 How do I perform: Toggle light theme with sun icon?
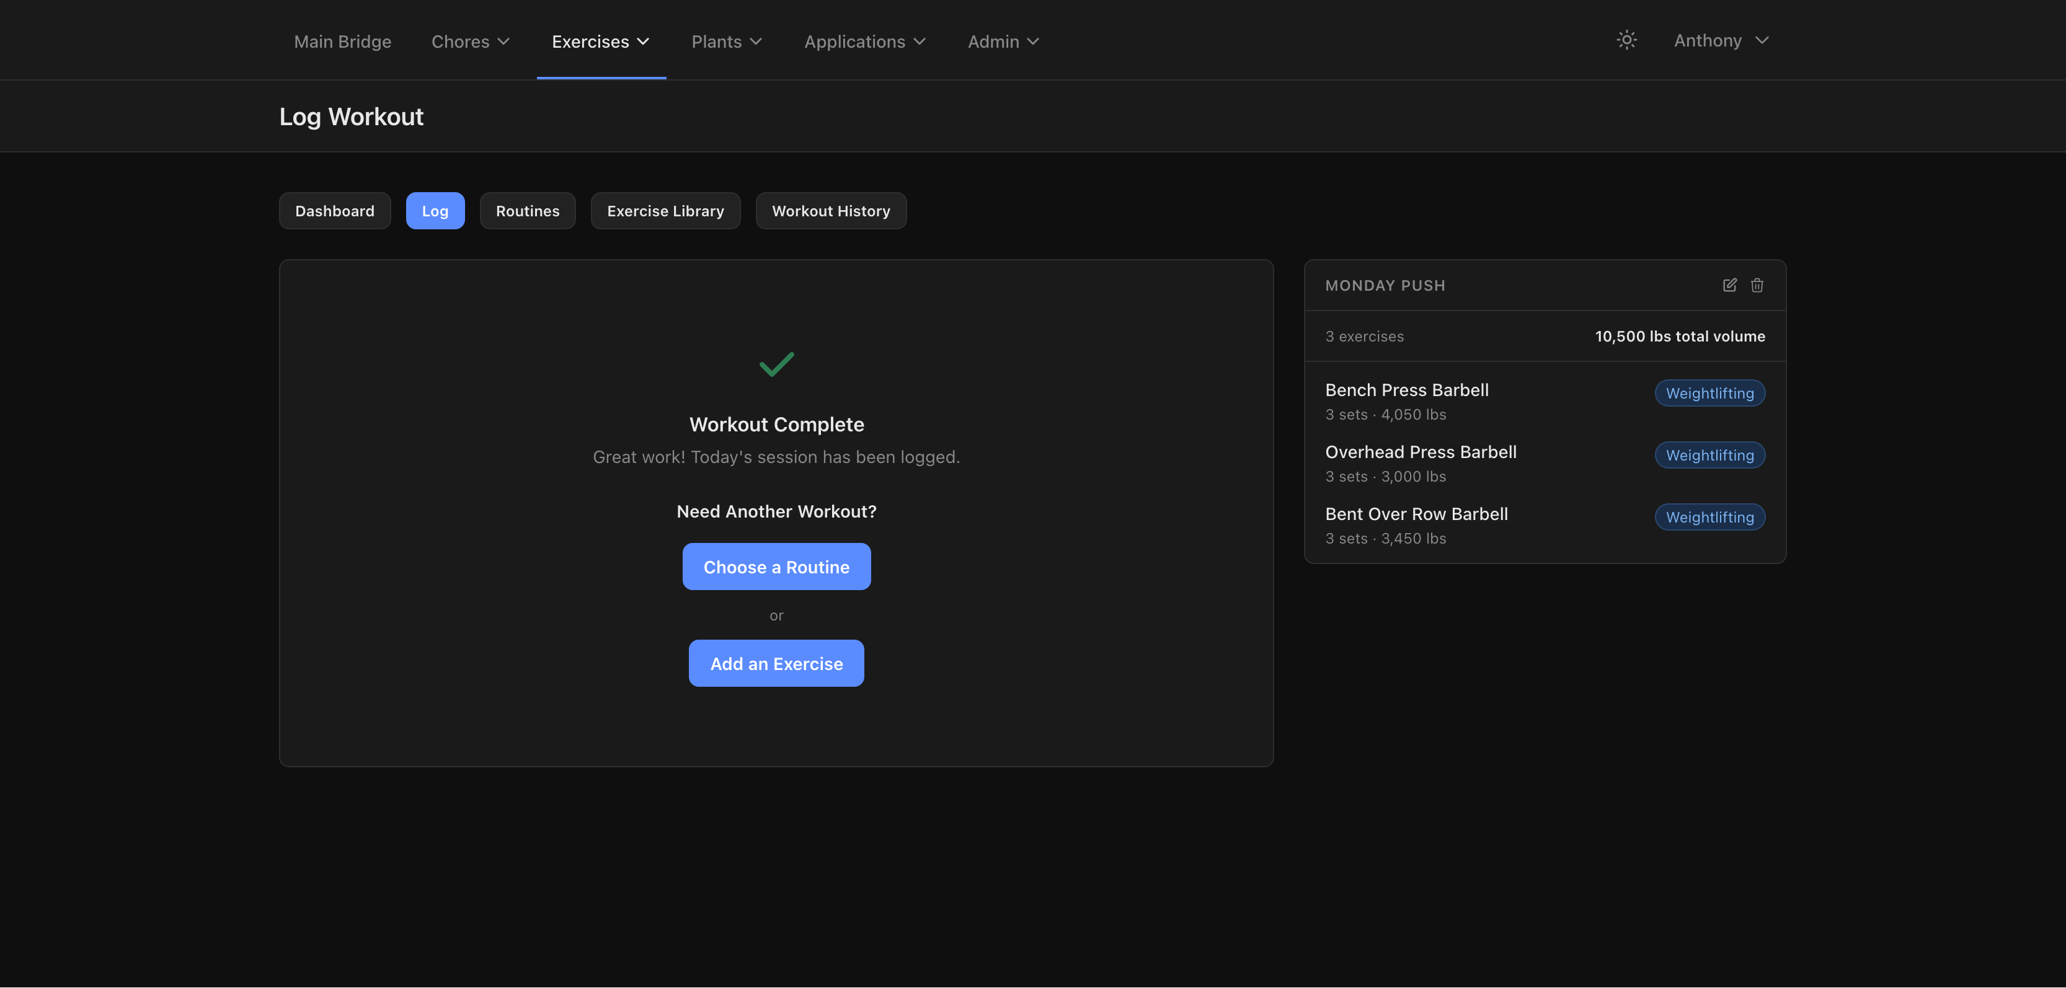(1626, 40)
